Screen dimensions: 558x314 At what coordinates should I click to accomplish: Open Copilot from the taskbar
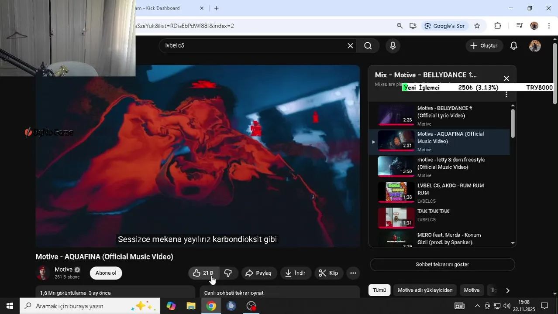point(171,306)
